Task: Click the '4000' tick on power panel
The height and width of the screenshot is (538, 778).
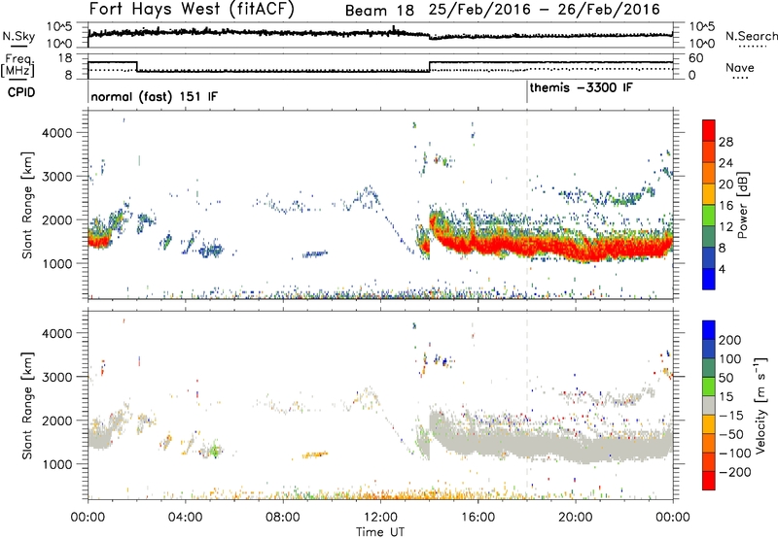Action: point(57,133)
